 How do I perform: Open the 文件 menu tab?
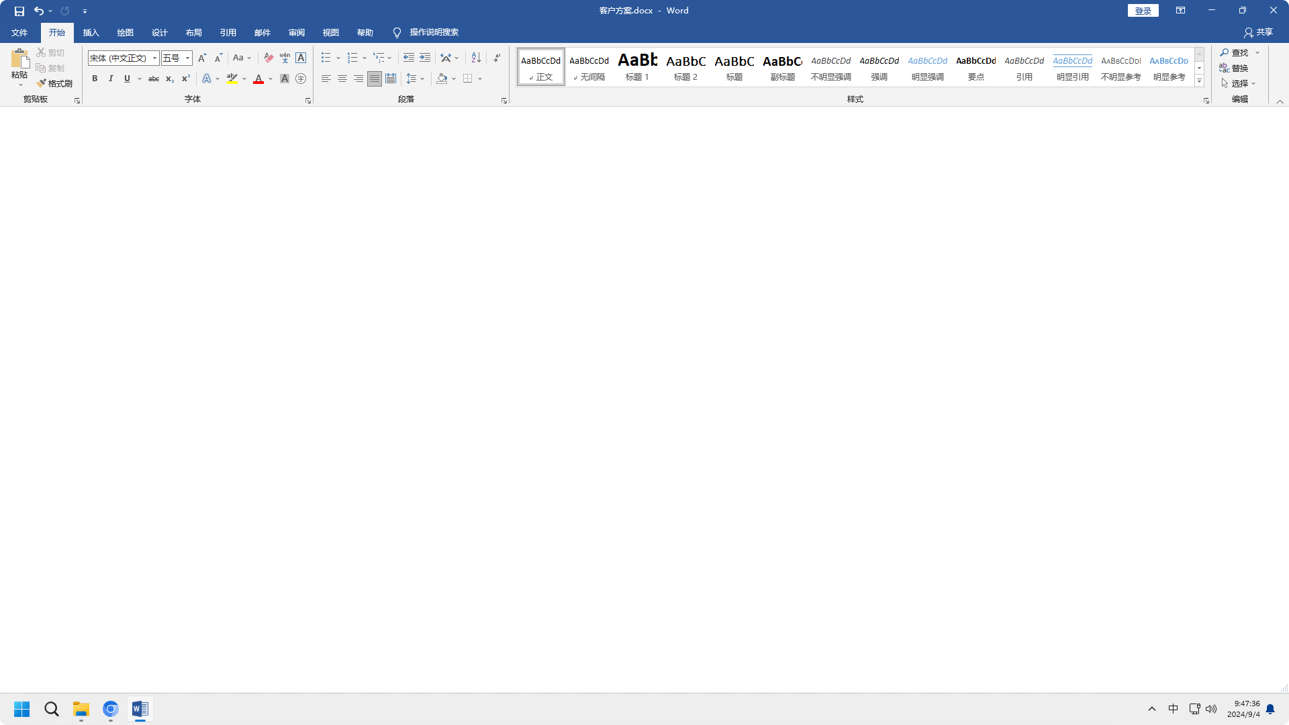click(19, 33)
